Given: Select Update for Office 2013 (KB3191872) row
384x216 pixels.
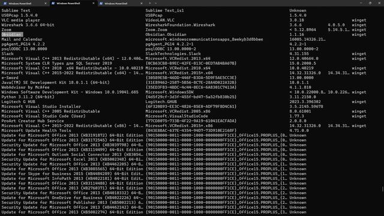Looking at the screenshot, I should pos(72,135).
